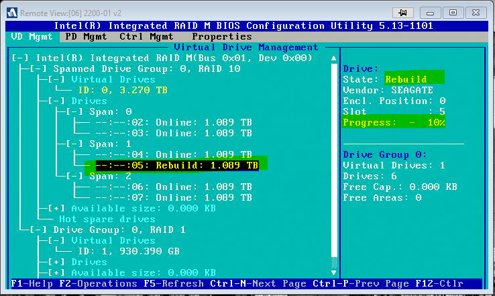Viewport: 495px width, 296px height.
Task: Expand Available size under the RAID 10 group
Action: click(x=56, y=209)
